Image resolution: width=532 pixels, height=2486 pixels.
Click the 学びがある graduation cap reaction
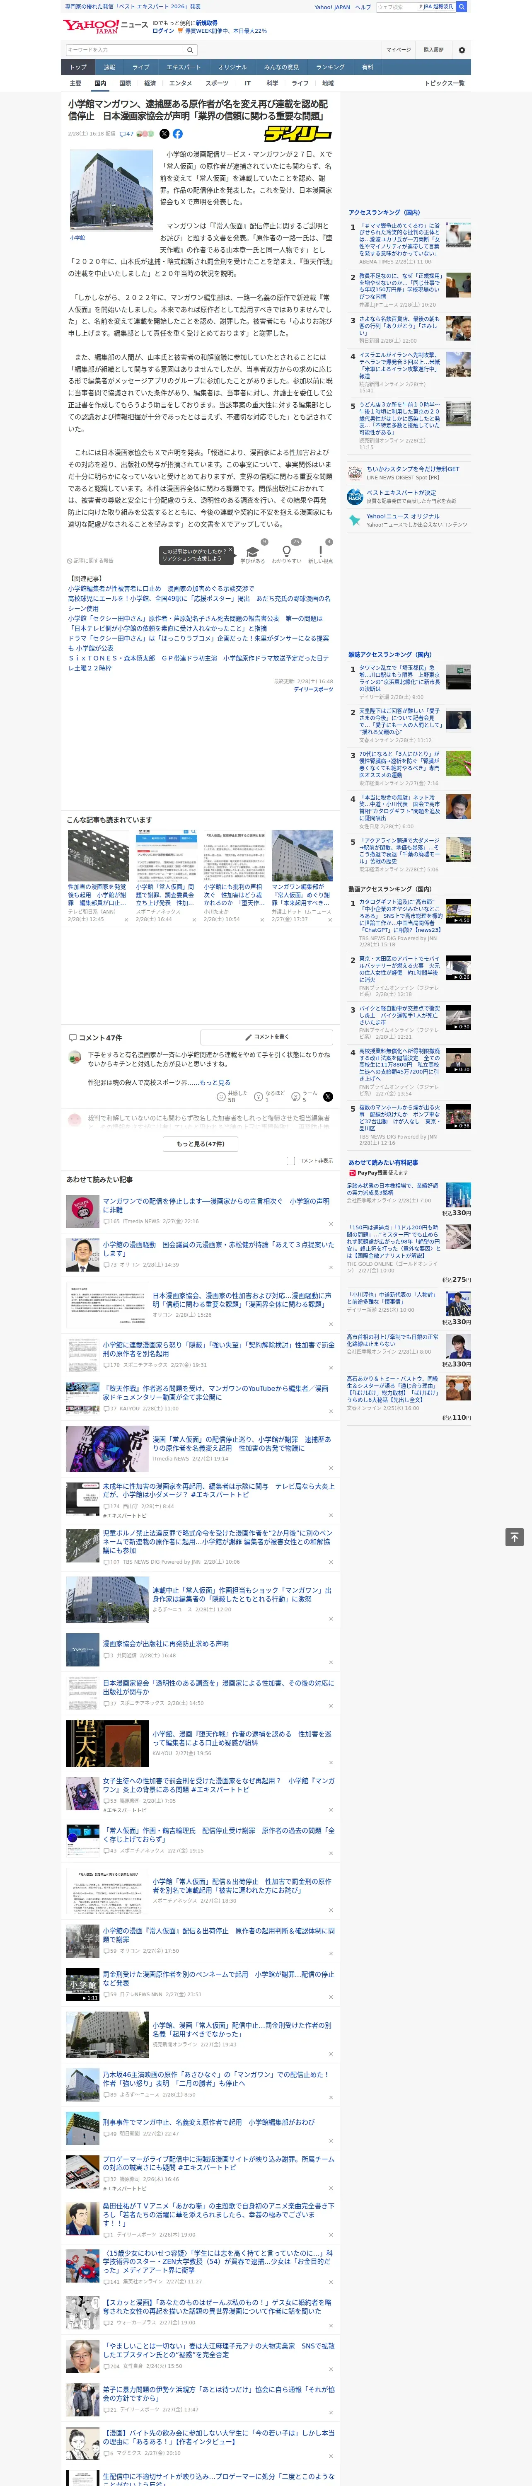click(x=253, y=553)
